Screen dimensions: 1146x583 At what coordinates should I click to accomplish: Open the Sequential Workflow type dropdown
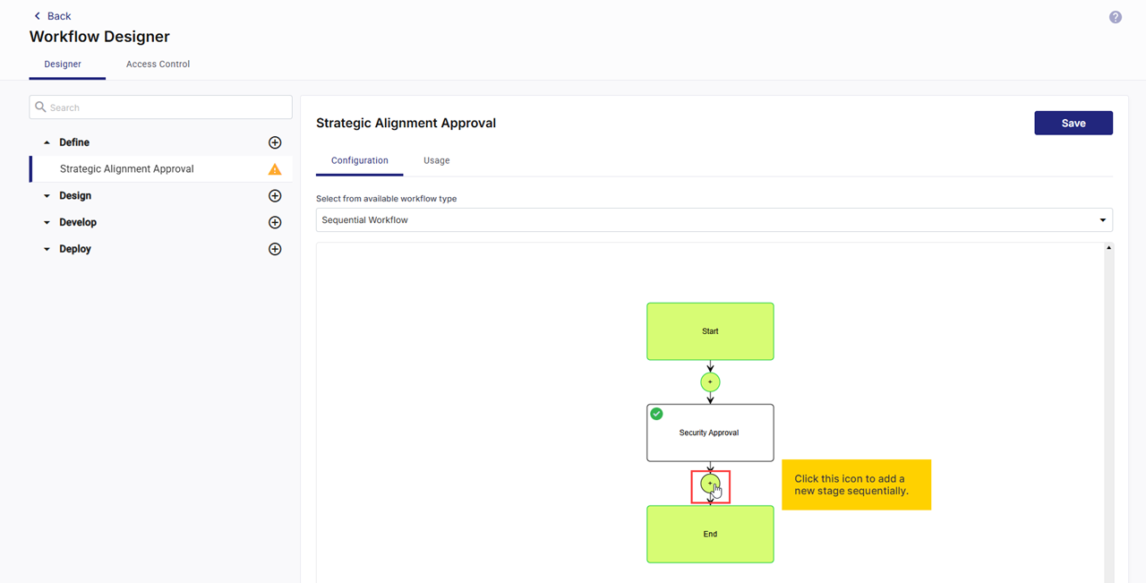coord(714,219)
